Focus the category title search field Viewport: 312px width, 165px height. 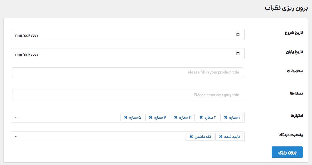pos(128,95)
